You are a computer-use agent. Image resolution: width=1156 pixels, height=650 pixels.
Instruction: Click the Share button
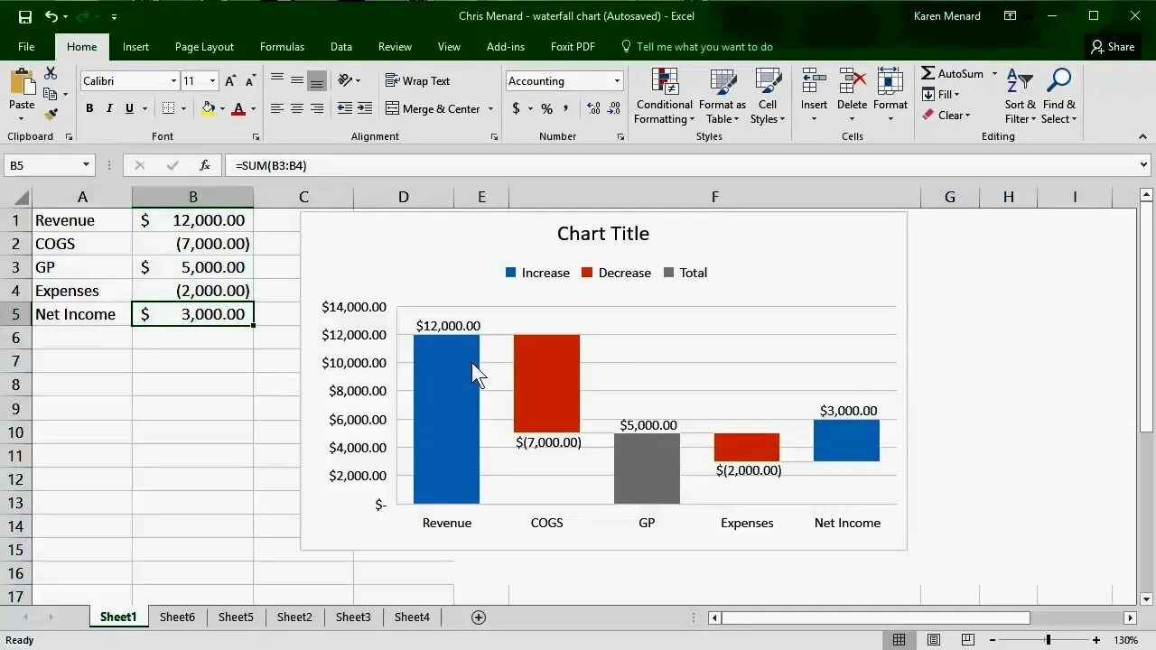pos(1112,47)
